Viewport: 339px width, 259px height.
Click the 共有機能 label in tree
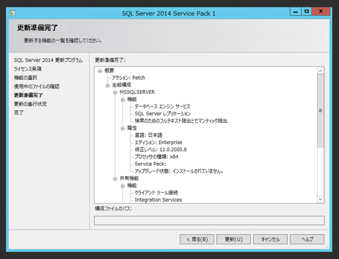tap(129, 178)
